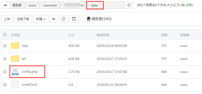This screenshot has width=202, height=94.
Task: Click the 远程下载 button
Action: click(x=23, y=19)
